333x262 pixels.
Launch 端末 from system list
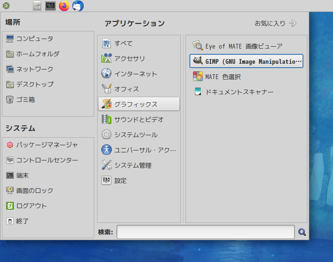point(18,175)
